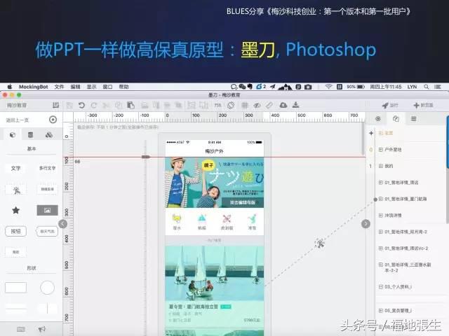Click the 梅沙户外 title in phone mockup

click(x=214, y=151)
